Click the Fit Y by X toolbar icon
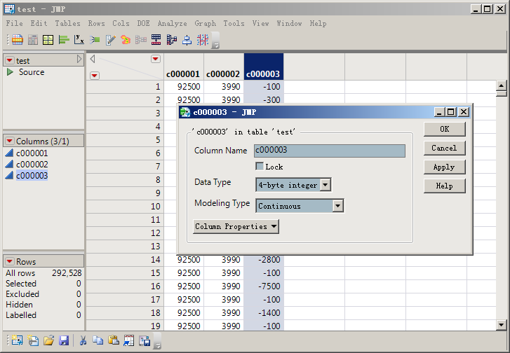 pos(79,40)
